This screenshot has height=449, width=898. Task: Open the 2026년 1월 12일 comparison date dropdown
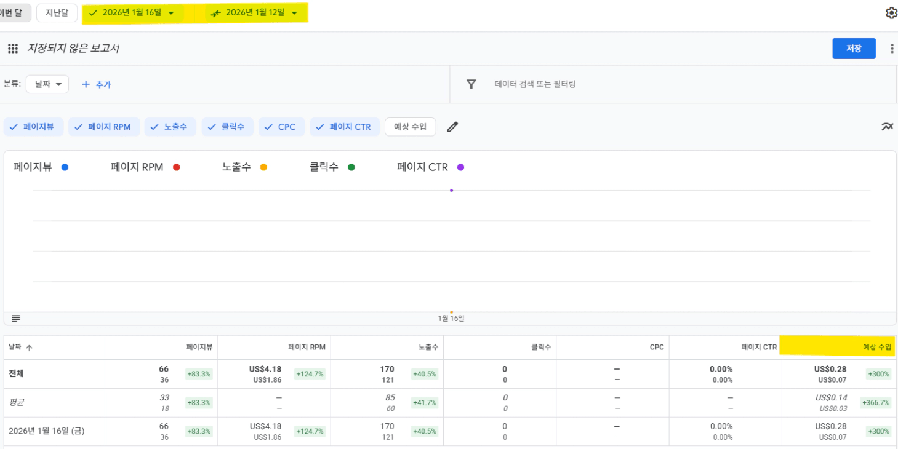(x=255, y=13)
